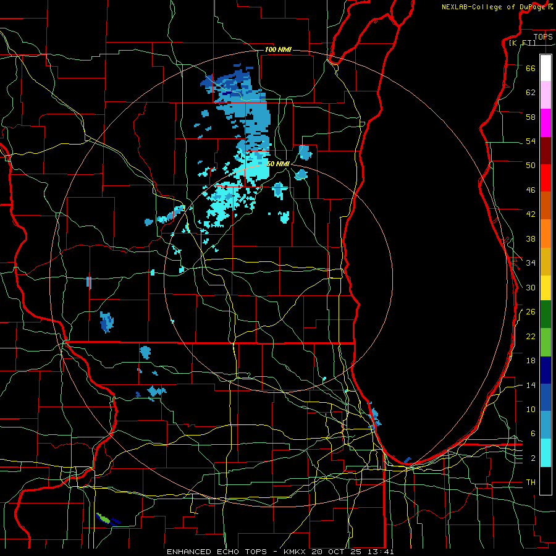The height and width of the screenshot is (556, 556).
Task: Select the 54 legend value
Action: tap(531, 141)
